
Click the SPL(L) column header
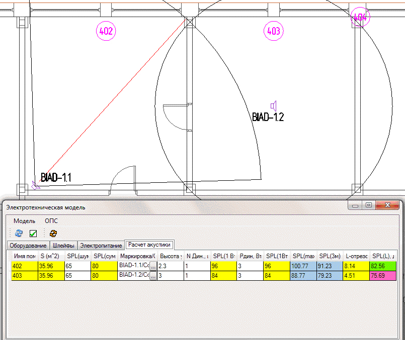coord(383,256)
